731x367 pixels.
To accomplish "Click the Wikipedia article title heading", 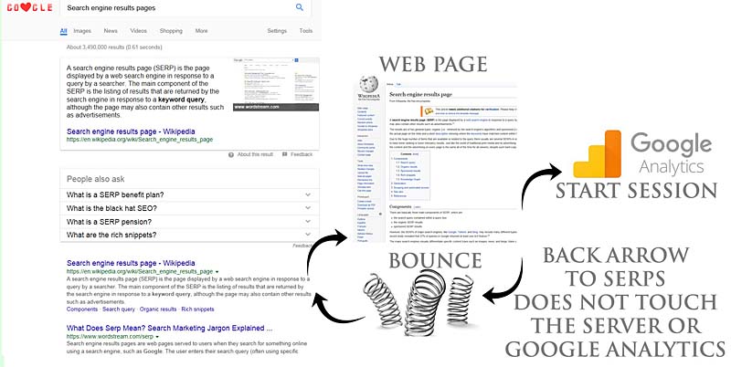I will (x=420, y=94).
